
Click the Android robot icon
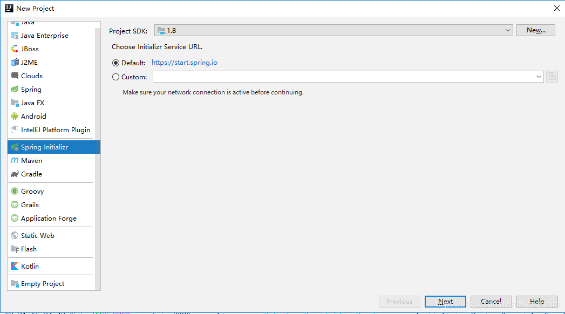(x=15, y=116)
